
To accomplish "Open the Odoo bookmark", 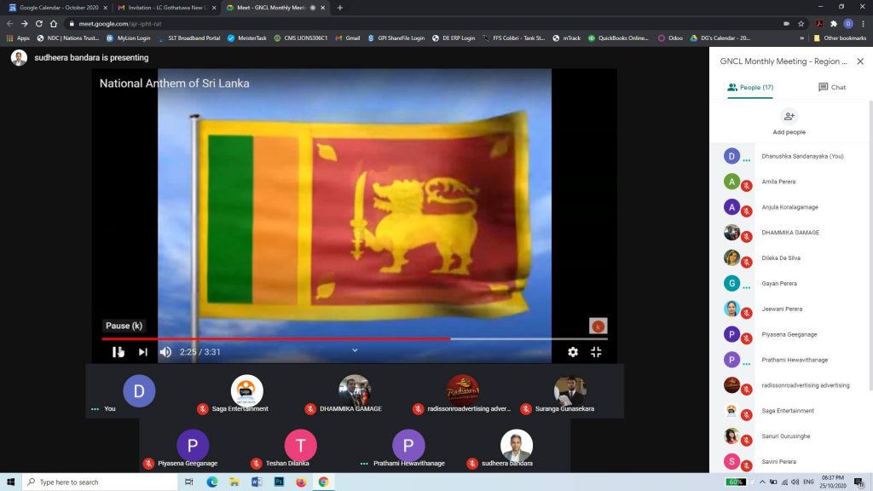I will (x=670, y=38).
